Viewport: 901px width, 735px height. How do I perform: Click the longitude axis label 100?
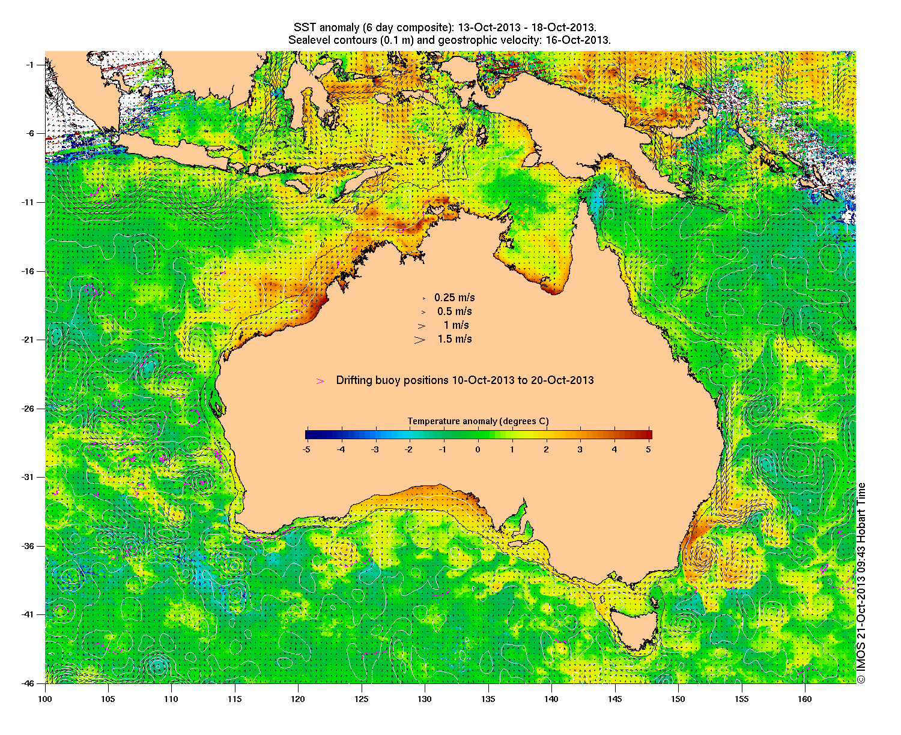(45, 699)
